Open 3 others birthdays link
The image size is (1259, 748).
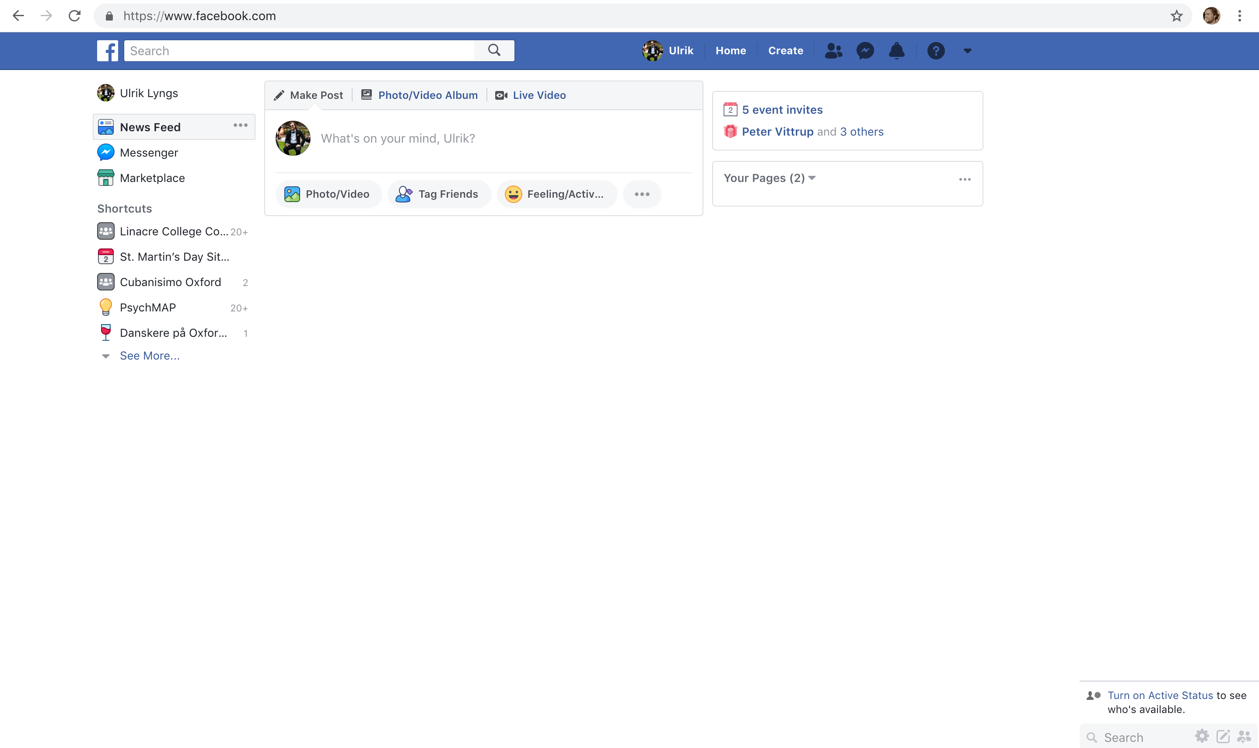tap(862, 132)
